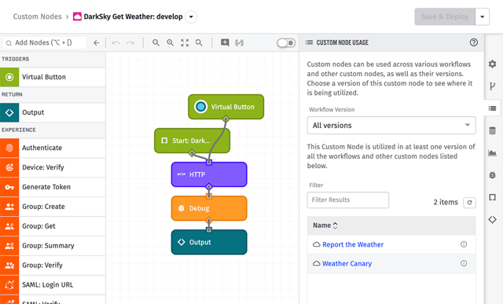This screenshot has width=503, height=304.
Task: Select the HTTP node on canvas
Action: 209,174
